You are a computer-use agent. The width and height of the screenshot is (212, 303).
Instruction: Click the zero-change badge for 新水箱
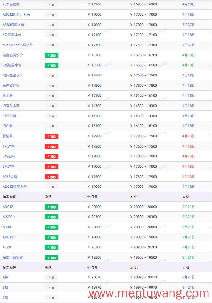pos(51,96)
